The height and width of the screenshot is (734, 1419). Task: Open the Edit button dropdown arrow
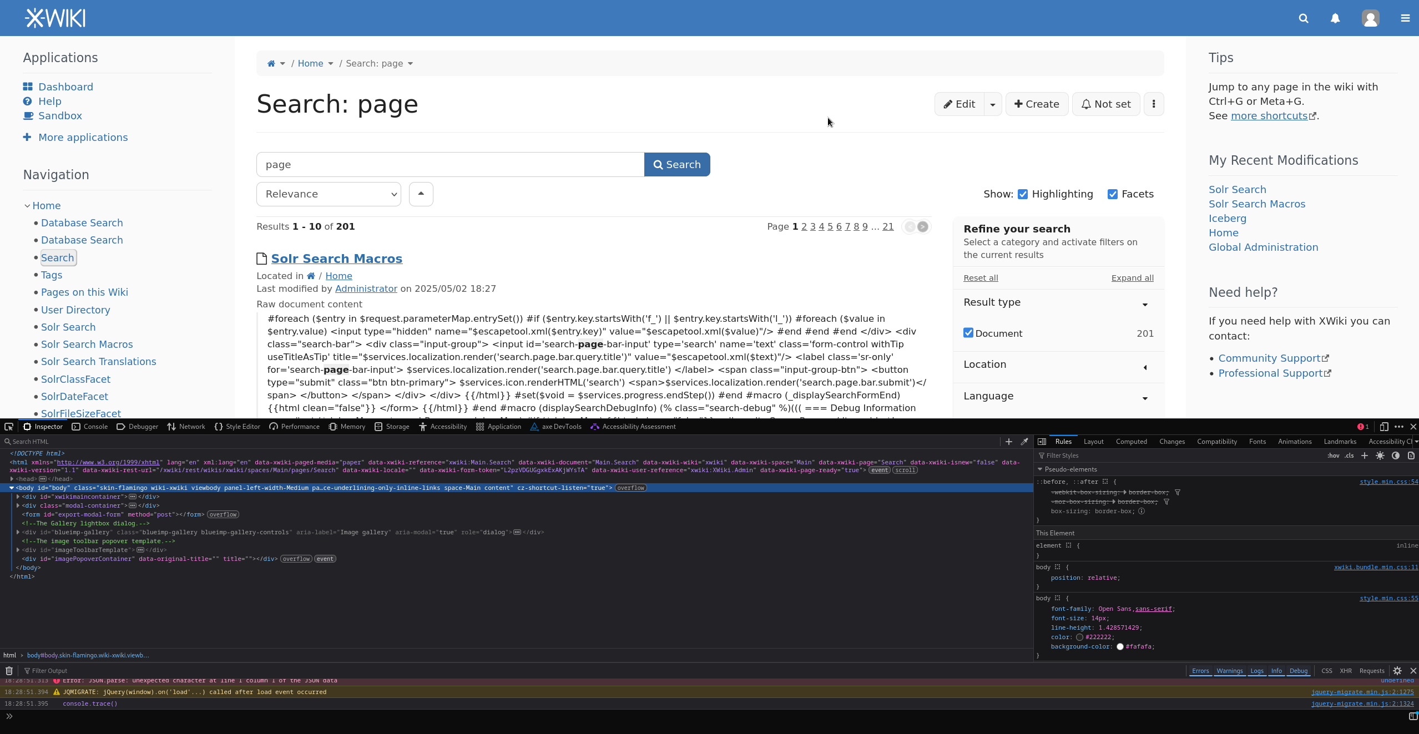click(x=993, y=104)
